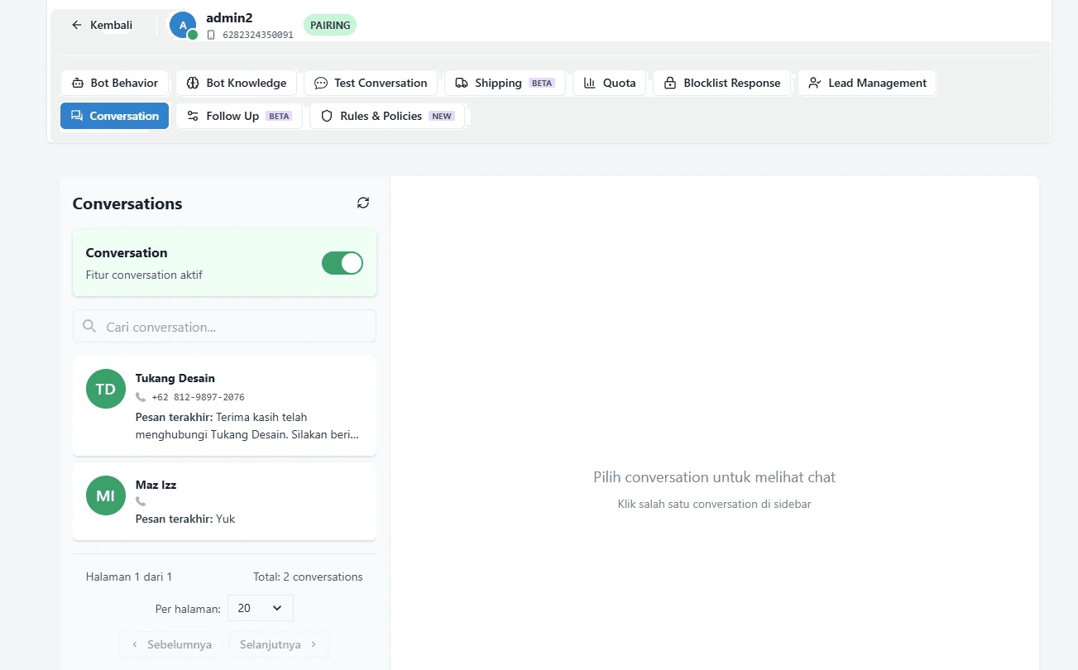Click the admin2 device name
This screenshot has width=1078, height=670.
[x=229, y=18]
